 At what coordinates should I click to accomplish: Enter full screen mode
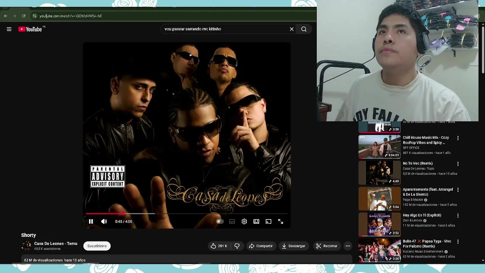click(280, 221)
